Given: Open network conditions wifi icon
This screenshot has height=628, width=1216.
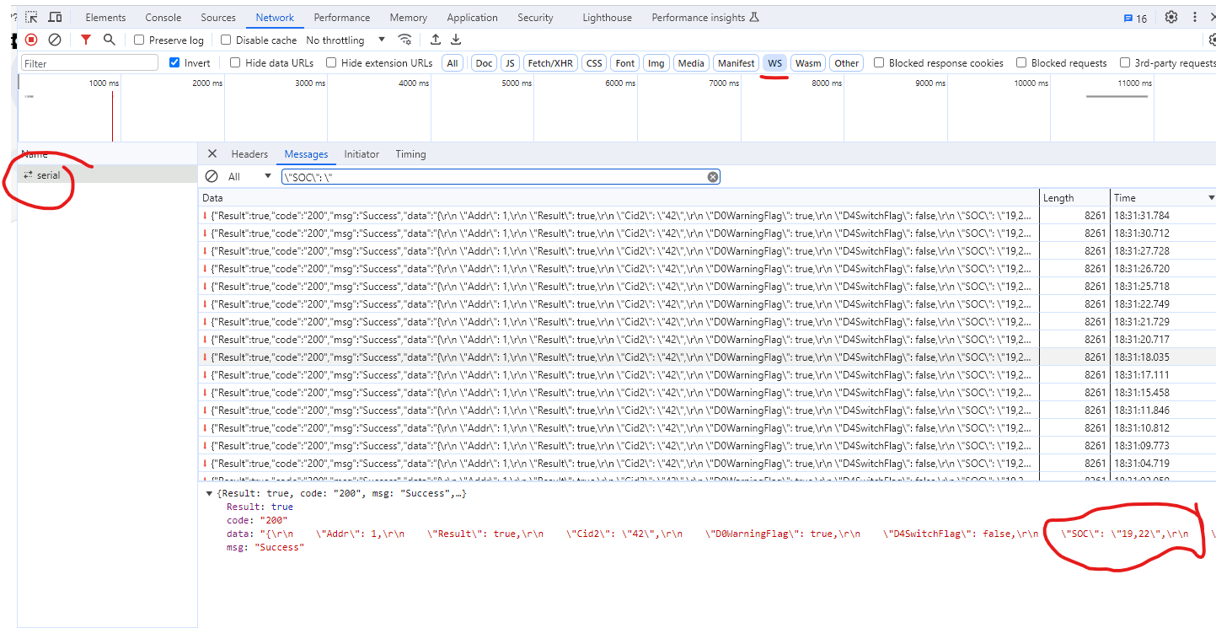Looking at the screenshot, I should tap(405, 40).
